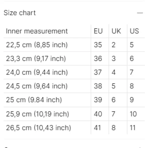Select the 25 cm (9.84 inch) cell

(34, 100)
